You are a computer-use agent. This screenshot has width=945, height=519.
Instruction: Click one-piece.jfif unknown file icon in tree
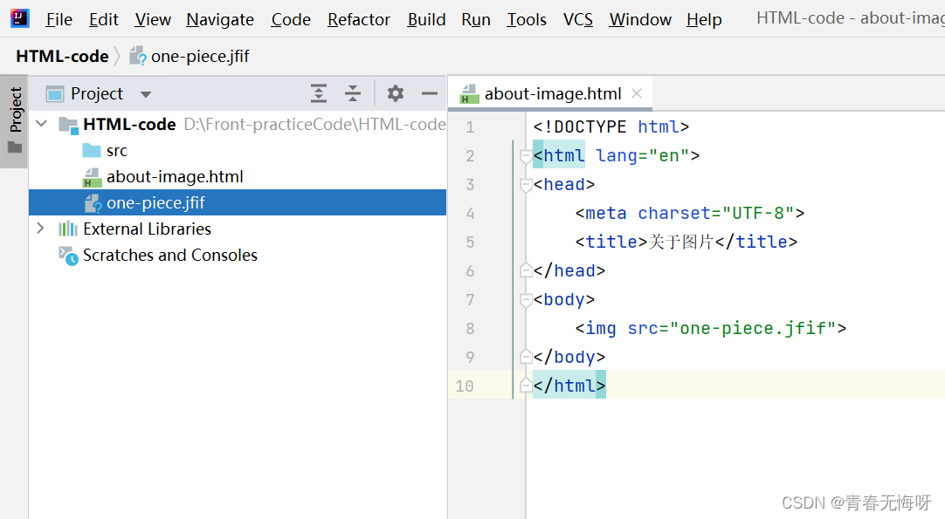[93, 203]
